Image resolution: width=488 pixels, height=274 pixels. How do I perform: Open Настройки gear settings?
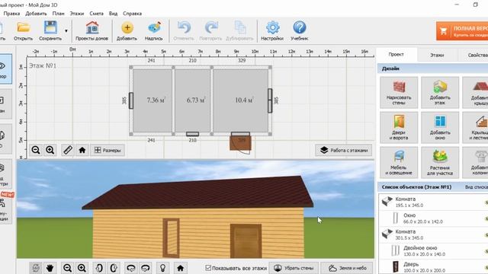[272, 30]
